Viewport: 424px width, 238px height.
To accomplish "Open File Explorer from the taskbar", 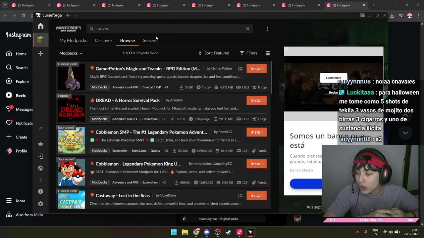I will (185, 232).
